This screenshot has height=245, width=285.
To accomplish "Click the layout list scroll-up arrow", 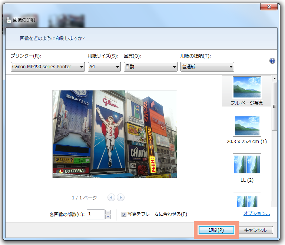I will pos(275,79).
